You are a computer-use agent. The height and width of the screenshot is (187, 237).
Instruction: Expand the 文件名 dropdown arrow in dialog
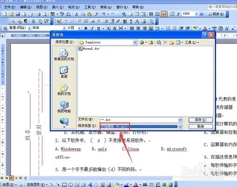(180, 120)
